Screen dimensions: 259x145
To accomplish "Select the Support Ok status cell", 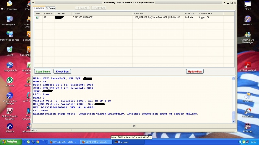I will (x=204, y=17).
